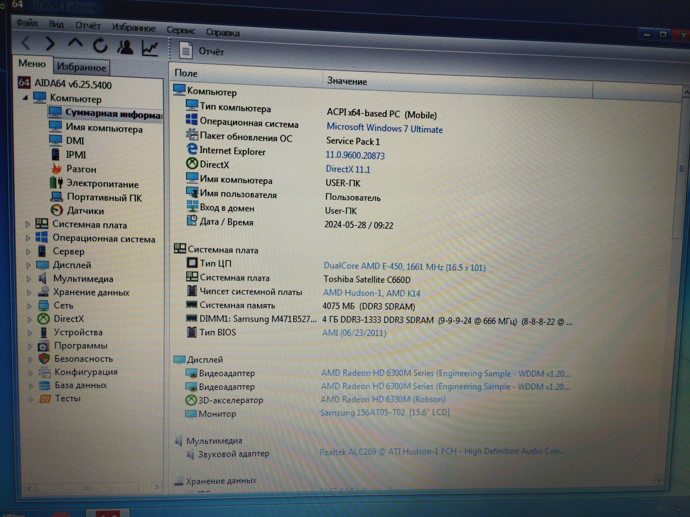Open the DirectX 11.1 link
Viewport: 690px width, 517px height.
coord(348,169)
